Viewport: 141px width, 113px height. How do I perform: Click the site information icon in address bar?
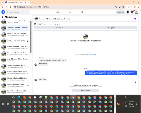(15, 7)
